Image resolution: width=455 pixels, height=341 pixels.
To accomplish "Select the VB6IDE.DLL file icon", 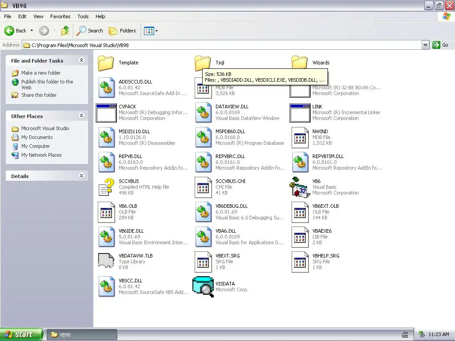I will coord(106,237).
